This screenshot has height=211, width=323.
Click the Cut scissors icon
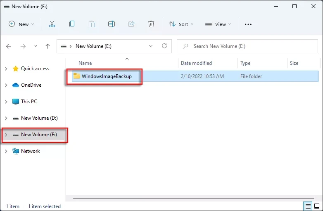52,24
